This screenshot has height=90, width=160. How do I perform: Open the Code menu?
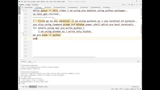point(38,1)
